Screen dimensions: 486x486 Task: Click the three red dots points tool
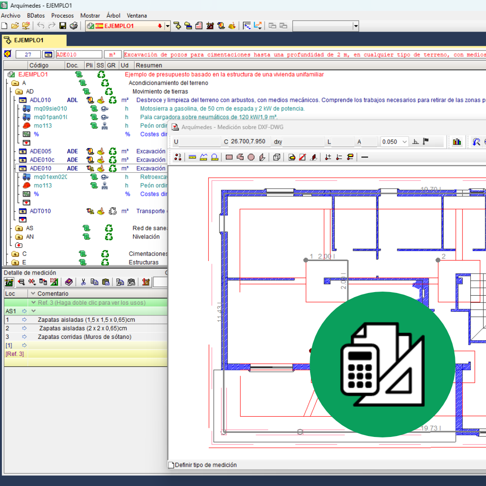click(x=178, y=157)
